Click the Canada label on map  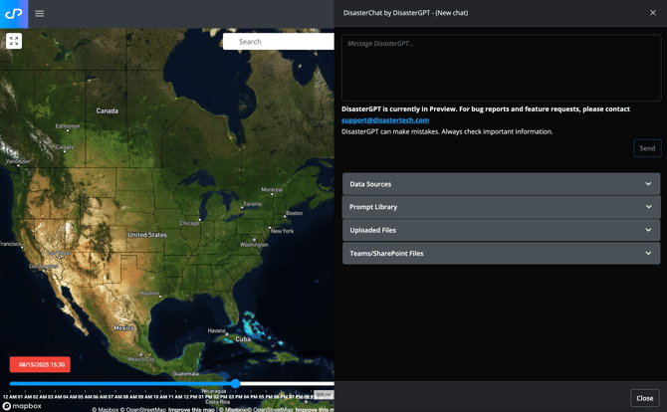[x=108, y=111]
